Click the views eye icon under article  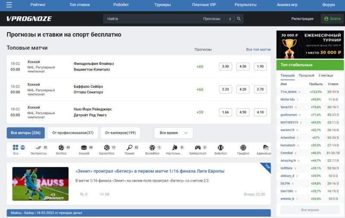click(x=102, y=194)
